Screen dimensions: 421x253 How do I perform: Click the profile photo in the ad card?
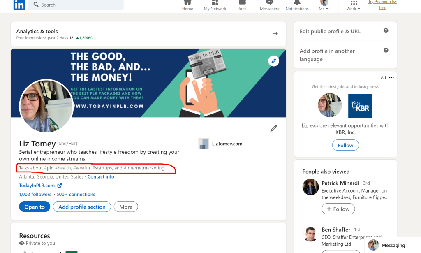point(330,105)
